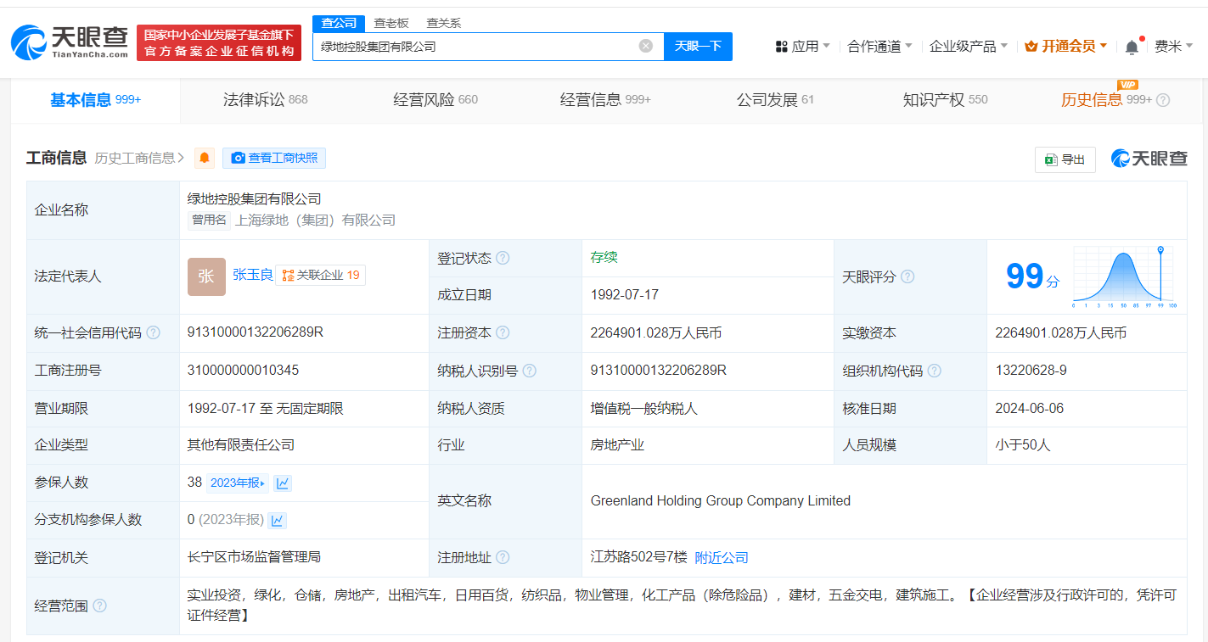Open legal representative 张玉良 link
Image resolution: width=1208 pixels, height=642 pixels.
252,275
